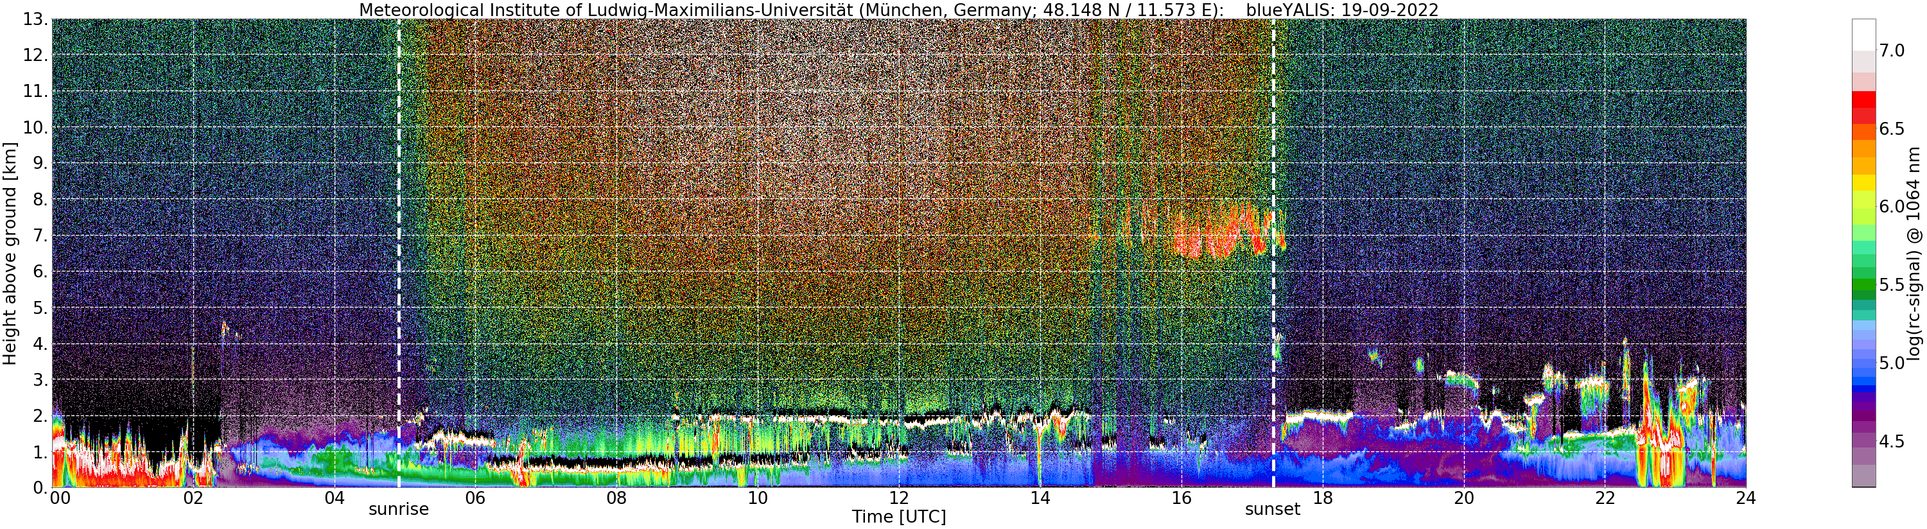Click the yellow colorbar segment near 6.0

[1863, 182]
